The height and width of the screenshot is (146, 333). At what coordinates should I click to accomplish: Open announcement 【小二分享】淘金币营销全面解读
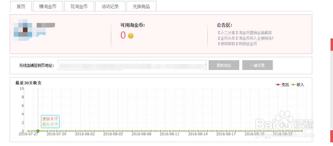[x=244, y=33]
